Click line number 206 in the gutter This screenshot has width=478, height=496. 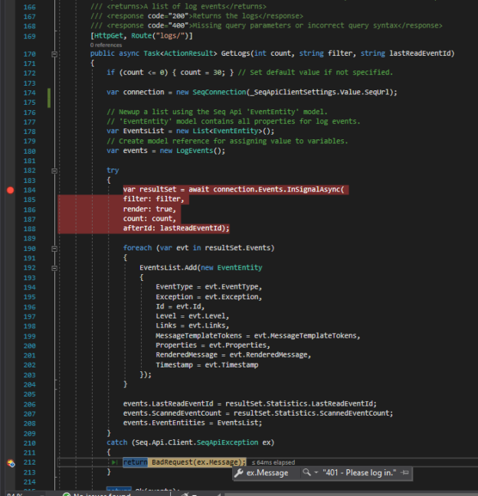29,405
